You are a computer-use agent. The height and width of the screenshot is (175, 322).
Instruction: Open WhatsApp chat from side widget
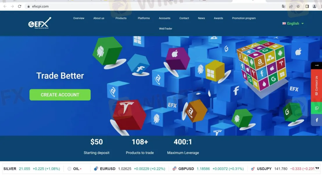[x=316, y=108]
